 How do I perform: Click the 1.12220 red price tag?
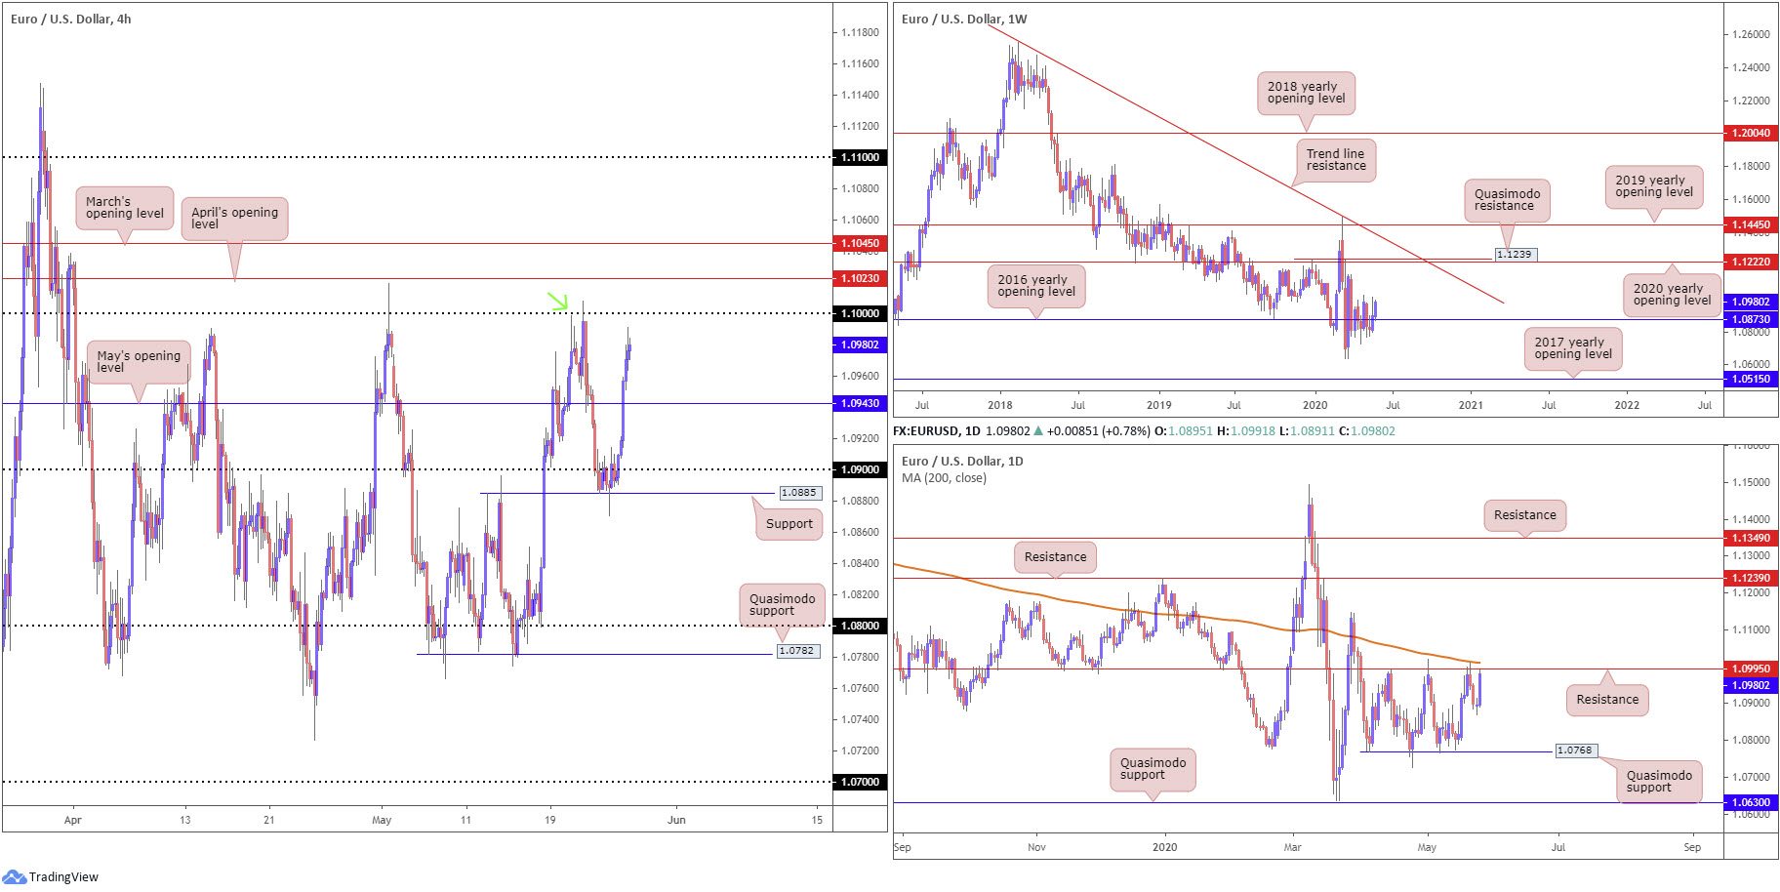1751,262
